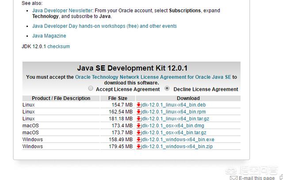Click macOS label in the 173.4 MB row
Viewport: 283px width, 180px height.
tap(31, 126)
